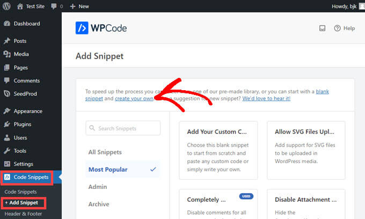This screenshot has height=219, width=365.
Task: Open the Howdy, bjk user menu
Action: tap(343, 6)
